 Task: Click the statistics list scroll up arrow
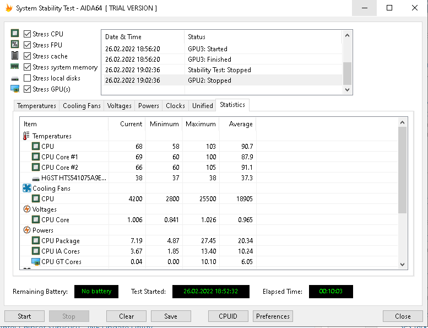[x=402, y=122]
